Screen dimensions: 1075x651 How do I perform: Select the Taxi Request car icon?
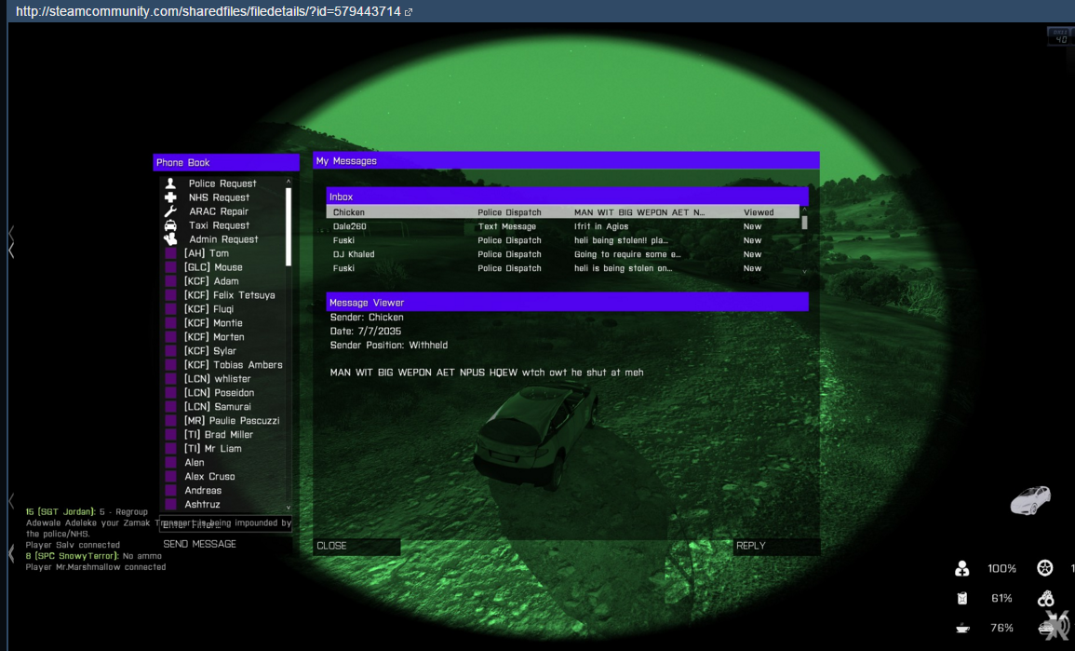click(170, 225)
